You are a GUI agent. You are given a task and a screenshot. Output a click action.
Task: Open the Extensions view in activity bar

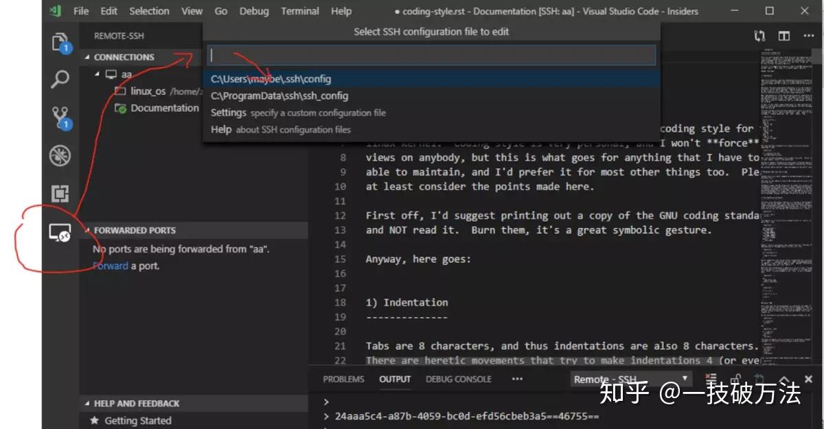tap(60, 194)
